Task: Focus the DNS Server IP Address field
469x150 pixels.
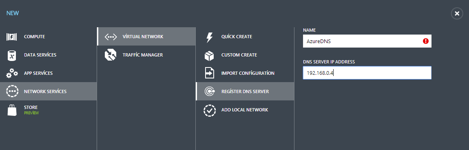Action: pos(367,73)
